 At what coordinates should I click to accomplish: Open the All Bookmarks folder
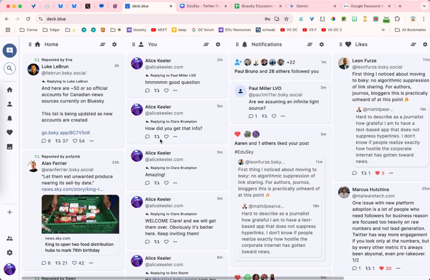tap(410, 30)
